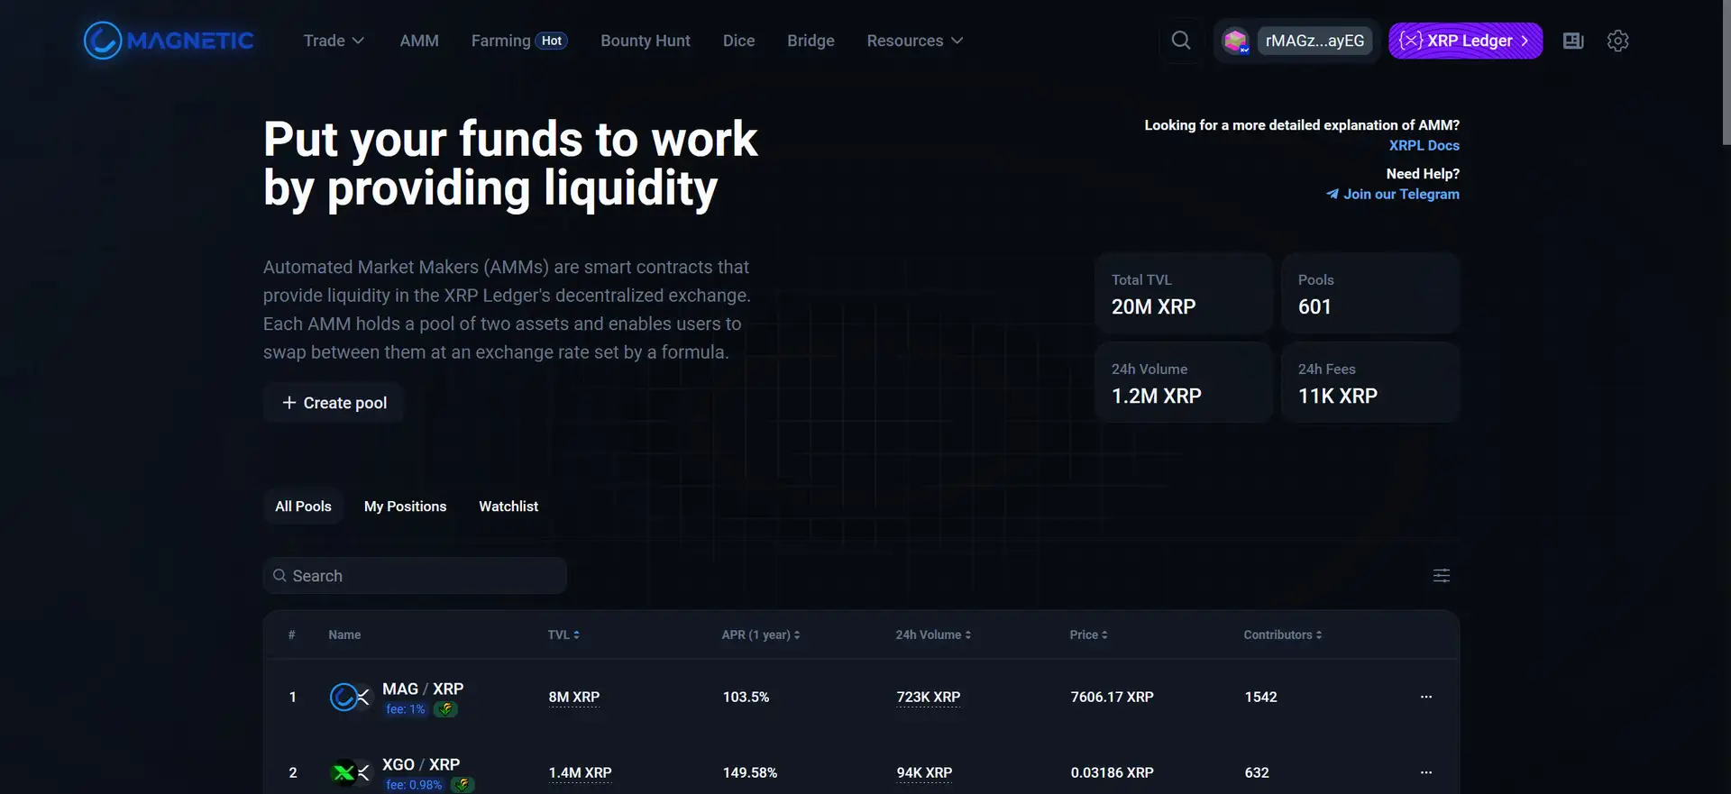This screenshot has width=1731, height=794.
Task: Click the Create pool button
Action: click(334, 403)
